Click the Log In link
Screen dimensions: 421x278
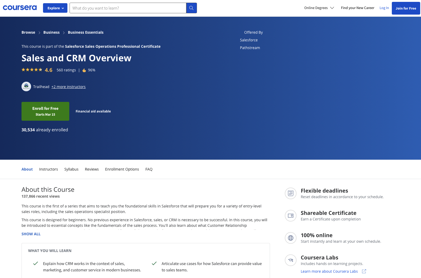click(384, 8)
